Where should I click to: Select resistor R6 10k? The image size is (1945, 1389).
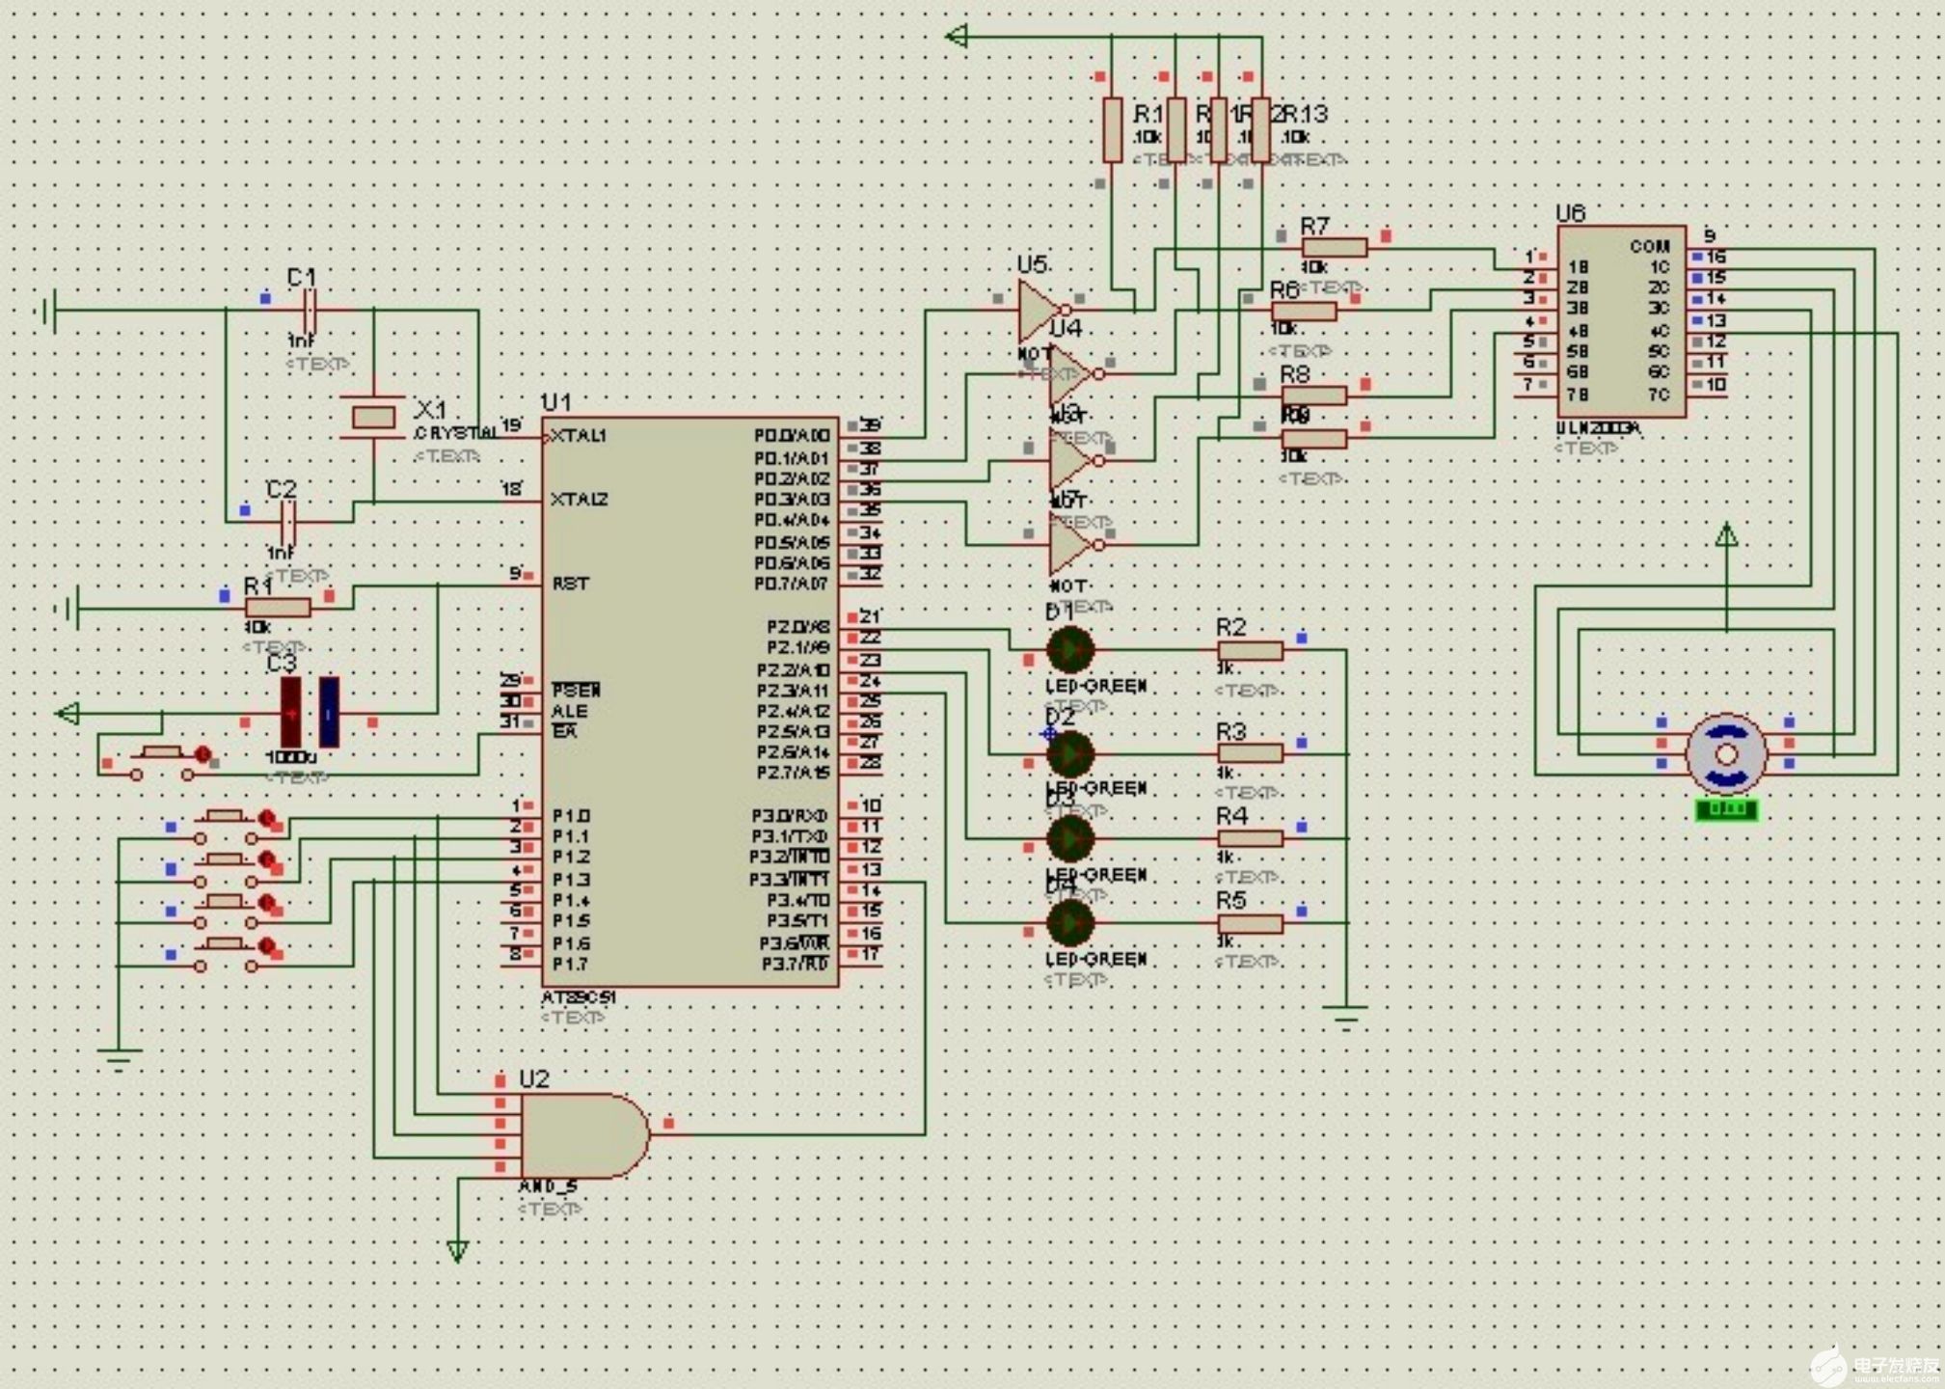coord(1304,312)
